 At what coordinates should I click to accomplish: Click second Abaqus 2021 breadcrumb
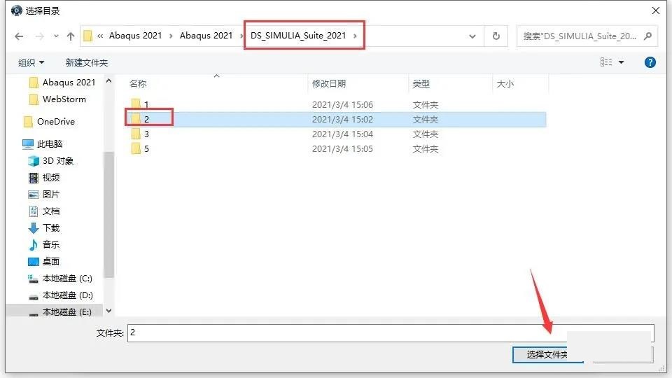206,36
